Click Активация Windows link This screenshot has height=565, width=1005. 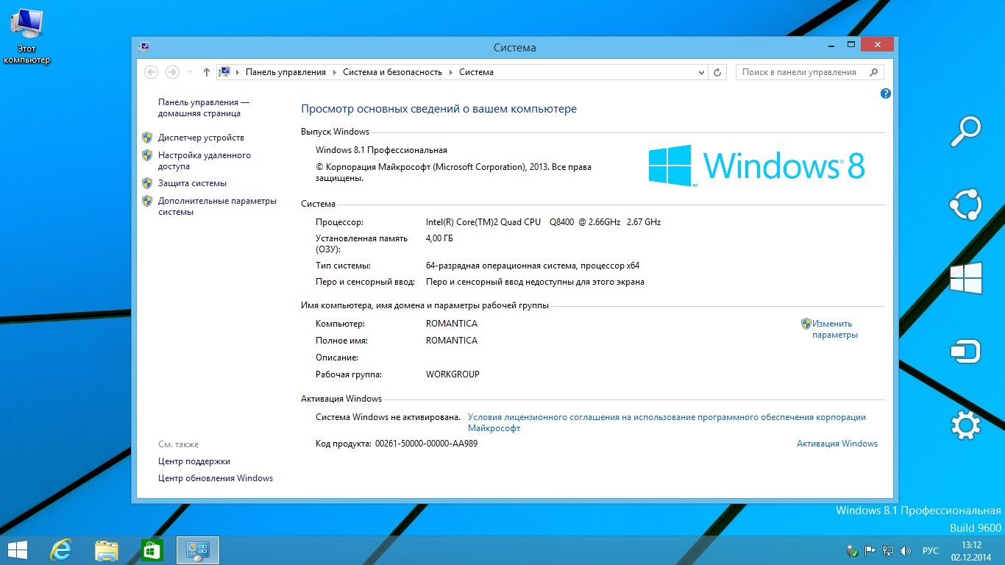click(x=837, y=444)
